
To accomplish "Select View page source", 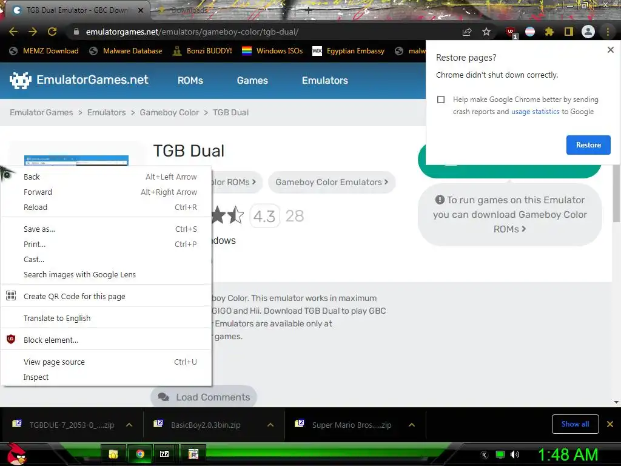I will pyautogui.click(x=106, y=362).
